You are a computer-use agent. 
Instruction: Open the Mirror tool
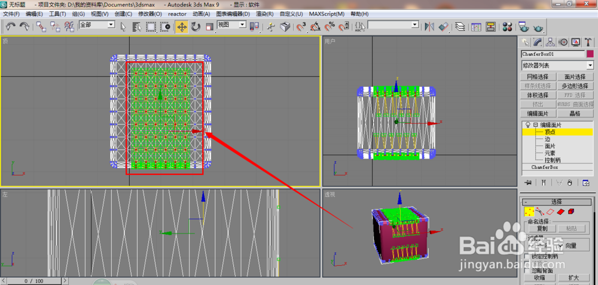[x=430, y=27]
